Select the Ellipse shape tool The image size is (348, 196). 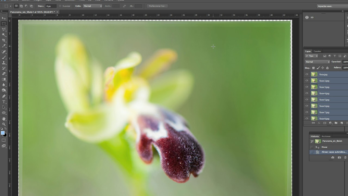coord(4,113)
